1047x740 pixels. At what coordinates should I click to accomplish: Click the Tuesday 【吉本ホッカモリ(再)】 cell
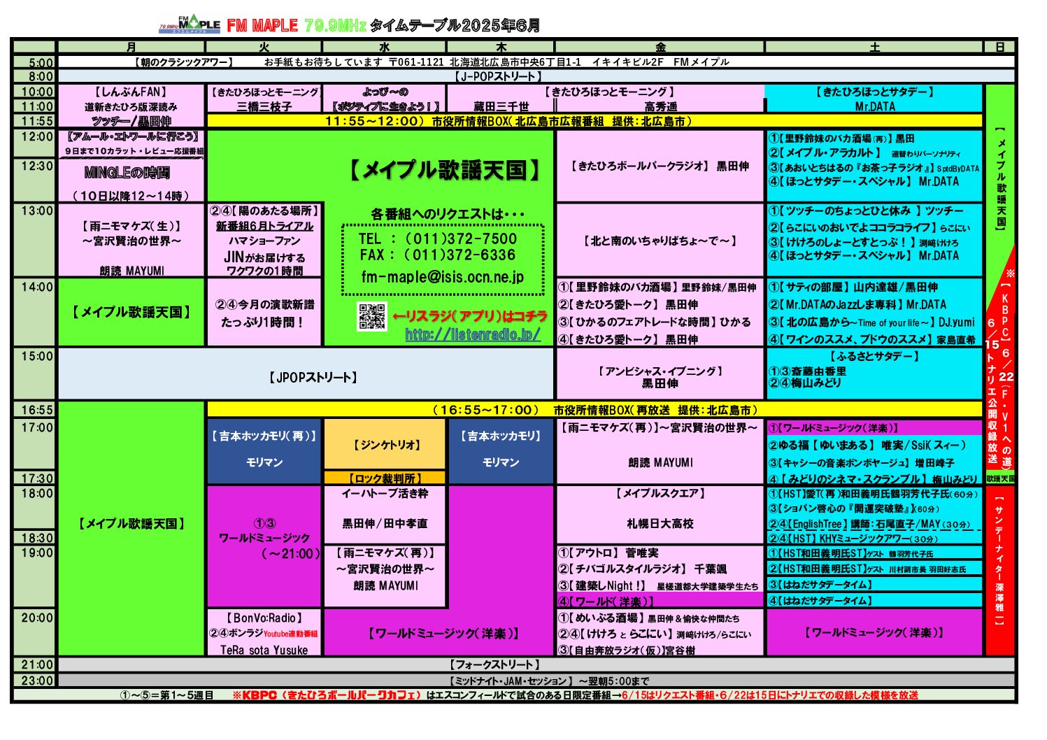click(264, 450)
